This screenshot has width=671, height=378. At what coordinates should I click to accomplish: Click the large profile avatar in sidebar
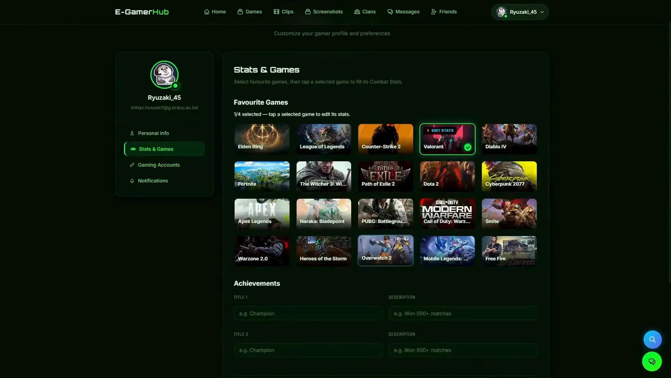[x=164, y=75]
